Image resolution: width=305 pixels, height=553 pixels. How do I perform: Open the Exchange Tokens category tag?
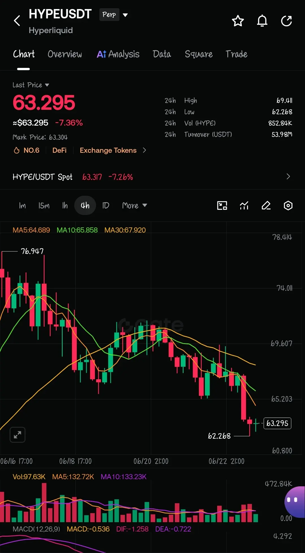[108, 150]
